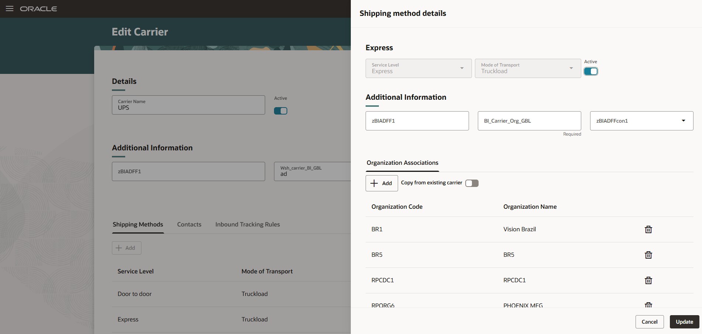This screenshot has height=334, width=702.
Task: Select the Door to door shipping method row
Action: (231, 294)
